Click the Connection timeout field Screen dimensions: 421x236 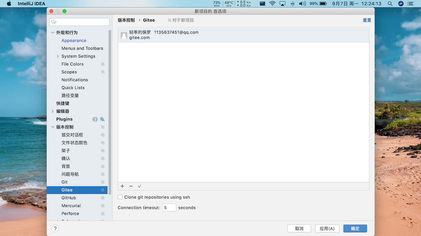pyautogui.click(x=169, y=208)
